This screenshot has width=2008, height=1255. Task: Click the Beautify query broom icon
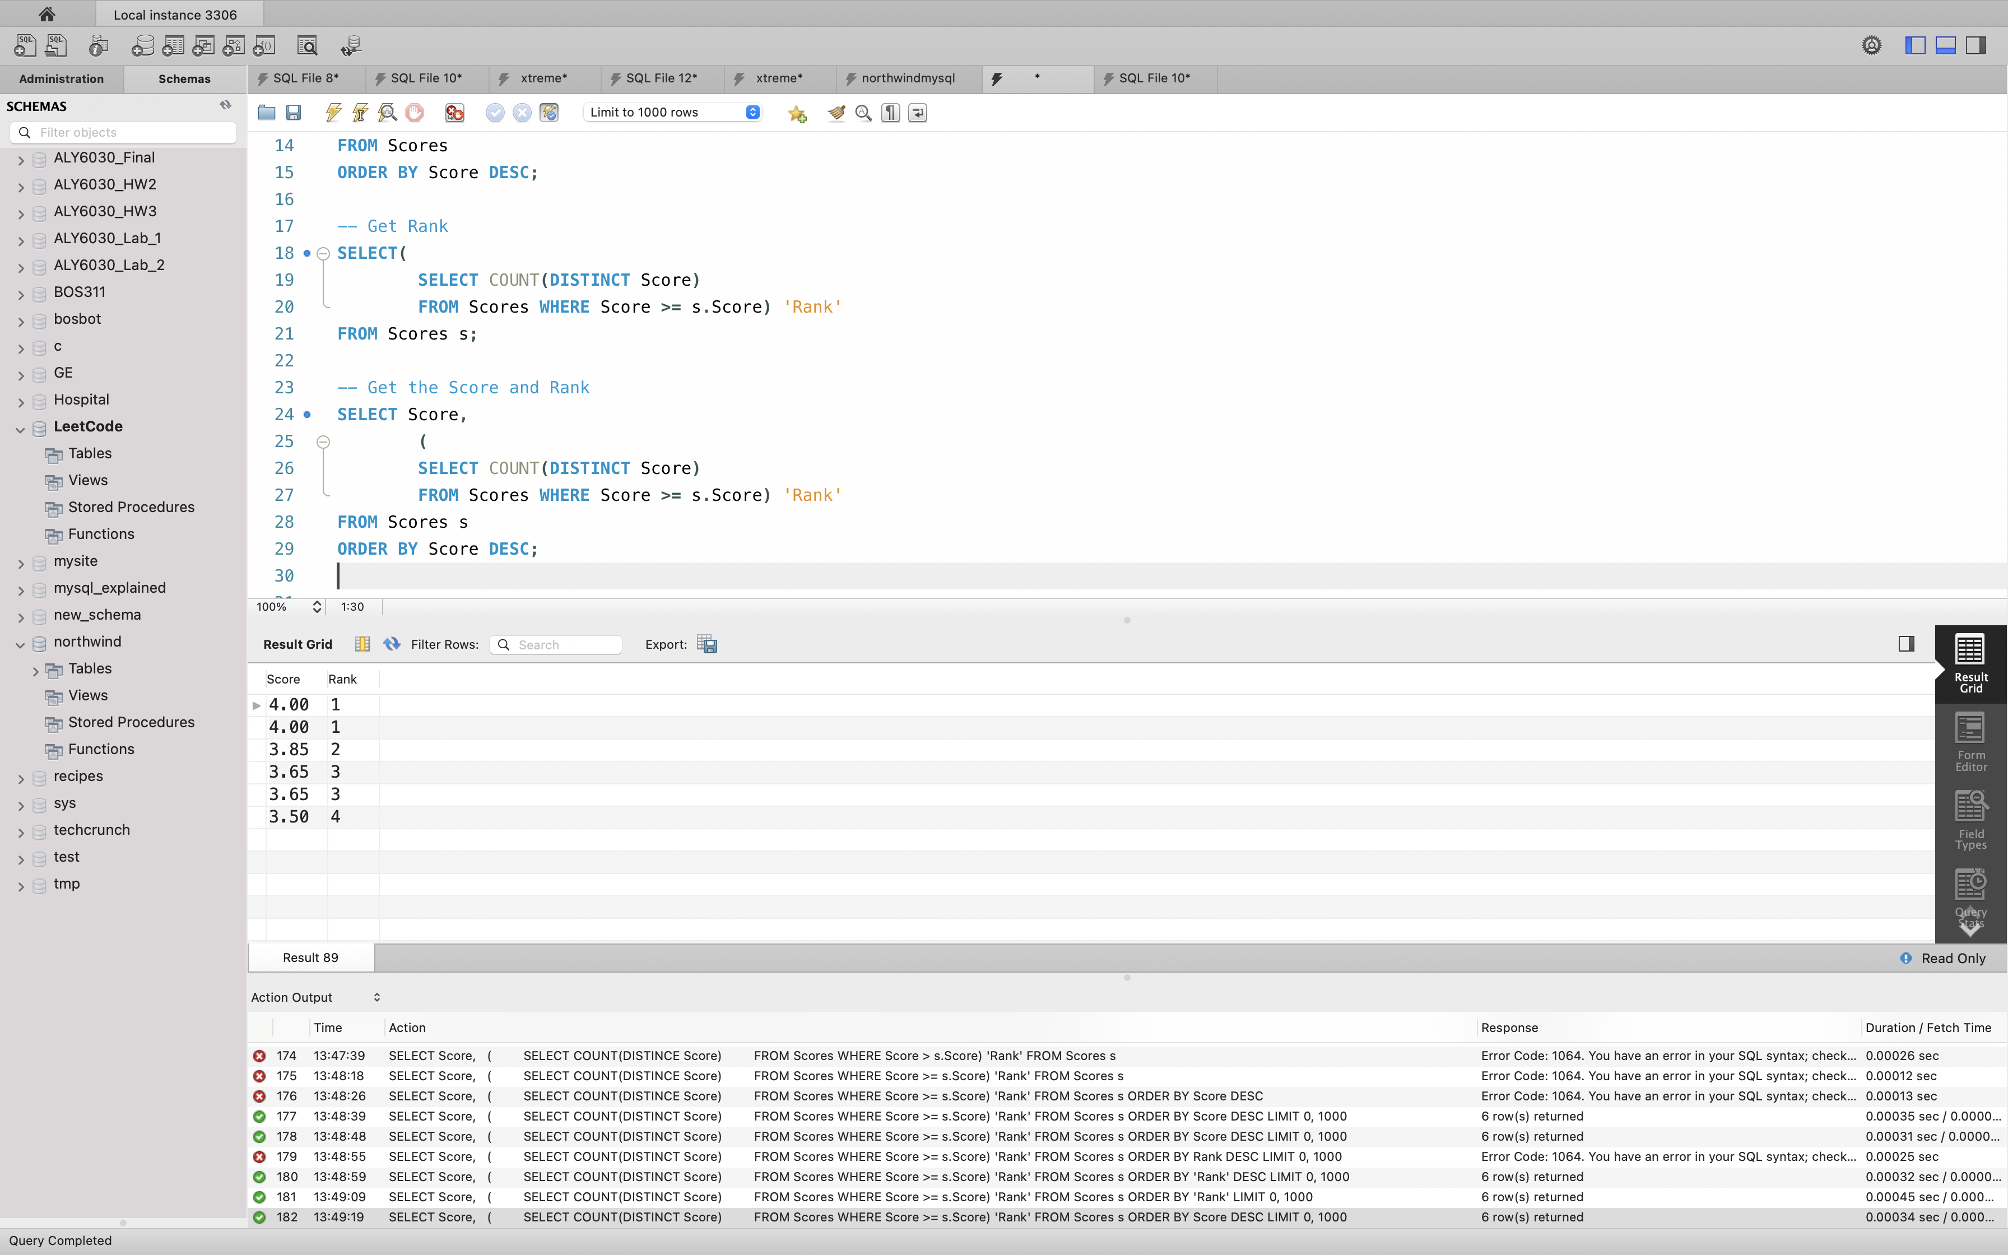tap(835, 112)
